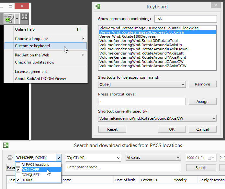The image size is (225, 189).
Task: Click the Search button
Action: 201,168
